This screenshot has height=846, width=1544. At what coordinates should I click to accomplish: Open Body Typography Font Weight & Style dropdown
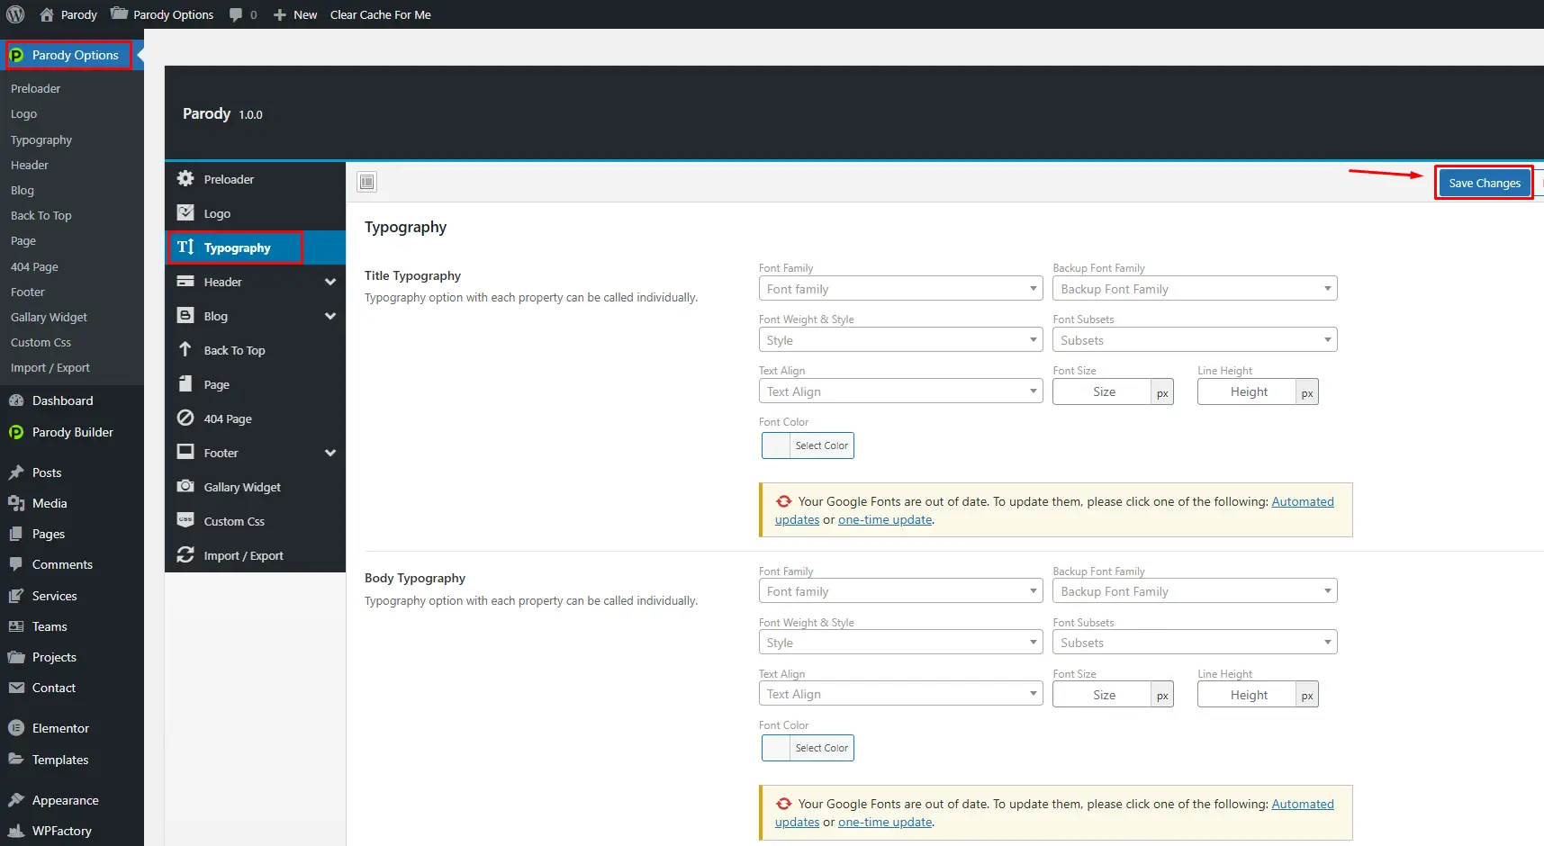pos(900,643)
